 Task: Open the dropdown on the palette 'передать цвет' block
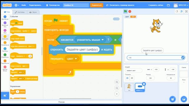point(21,72)
